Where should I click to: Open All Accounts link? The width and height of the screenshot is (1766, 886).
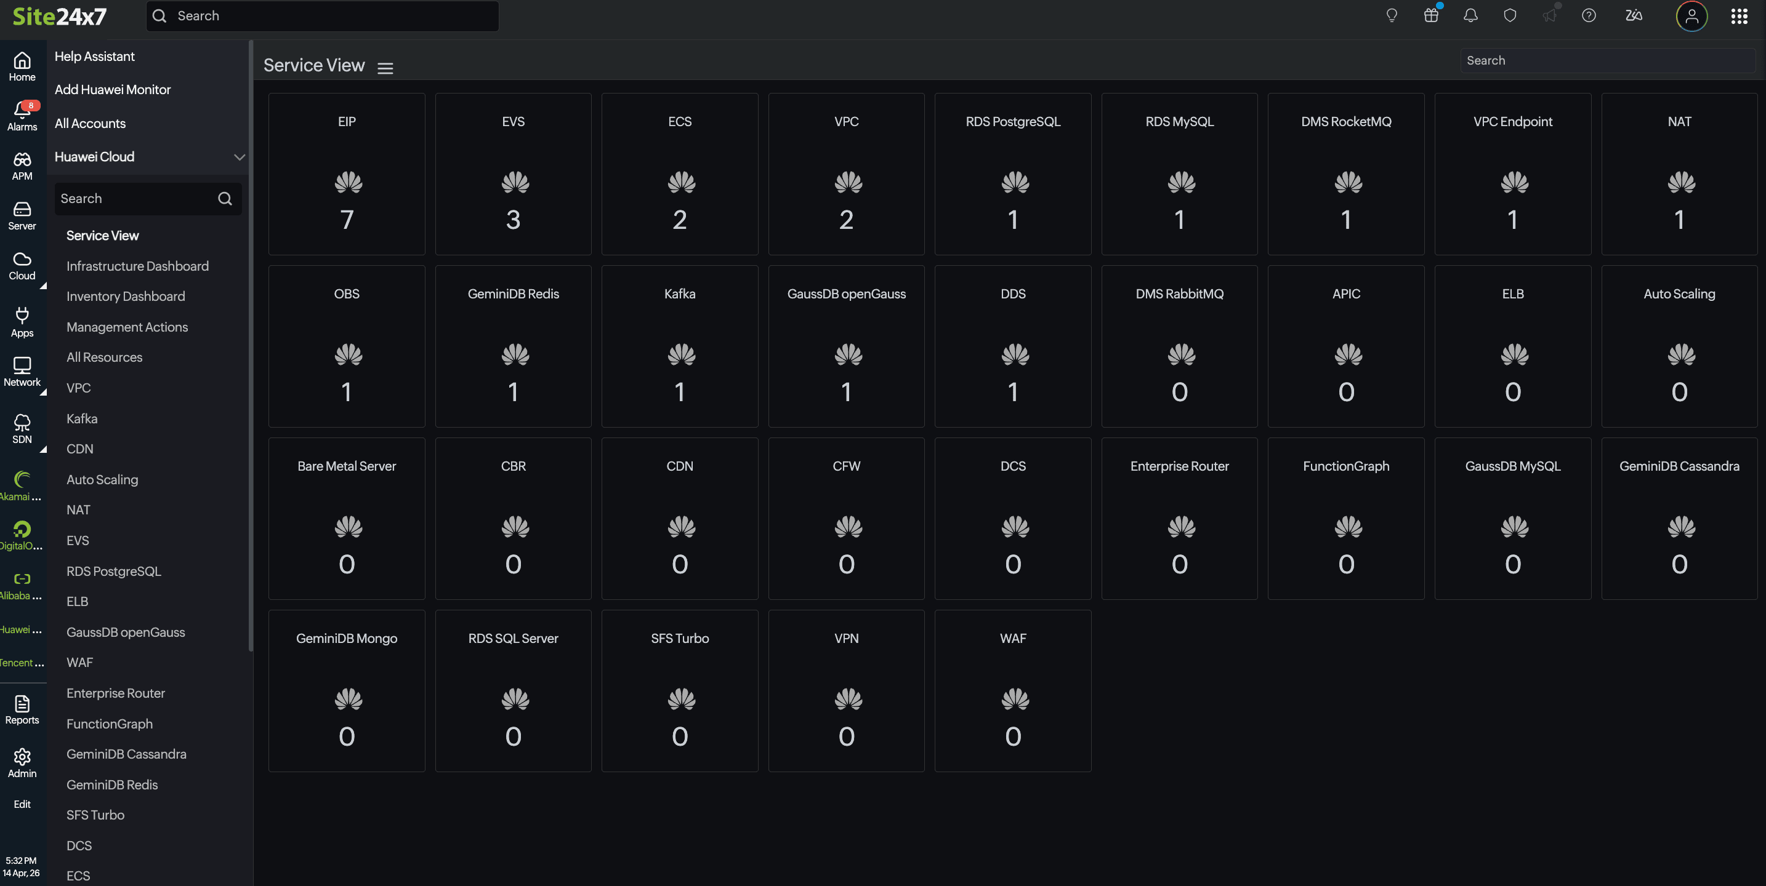(90, 123)
